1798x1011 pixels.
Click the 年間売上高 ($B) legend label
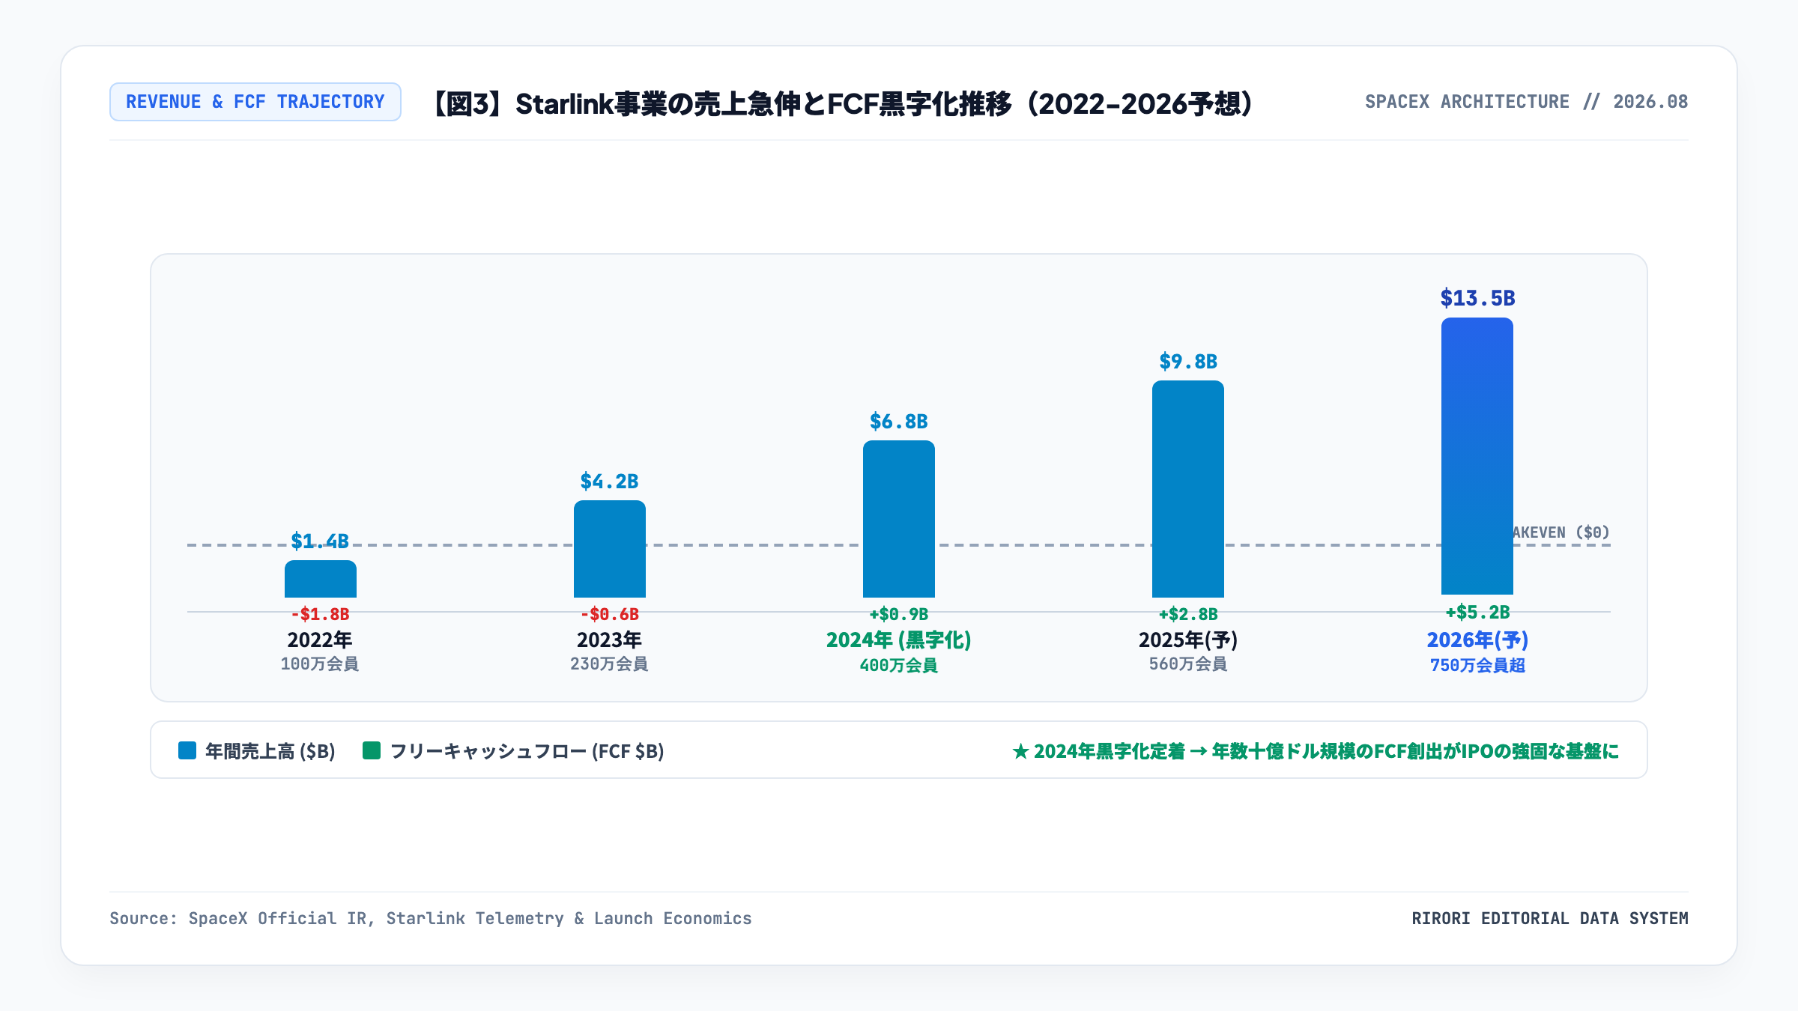[x=270, y=751]
